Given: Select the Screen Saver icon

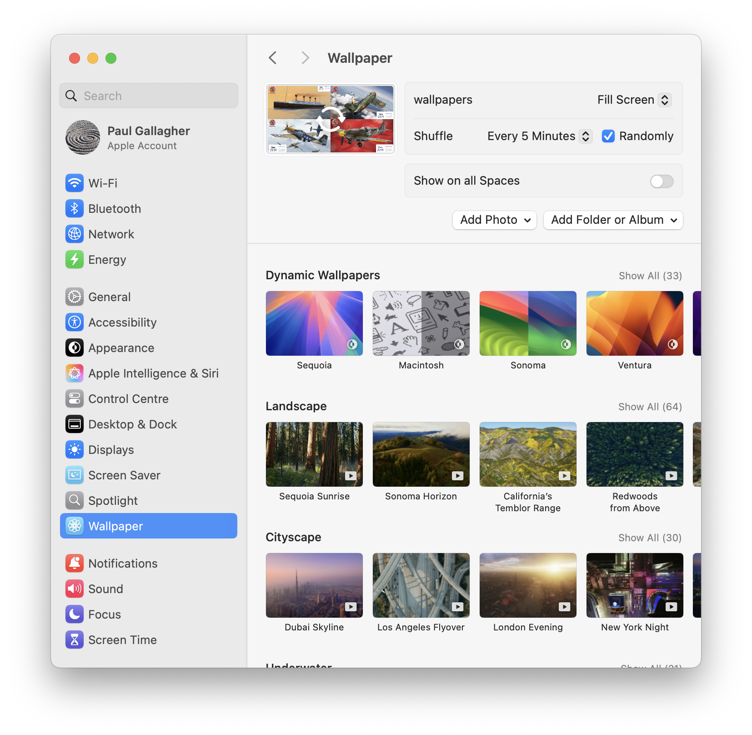Looking at the screenshot, I should [x=75, y=475].
